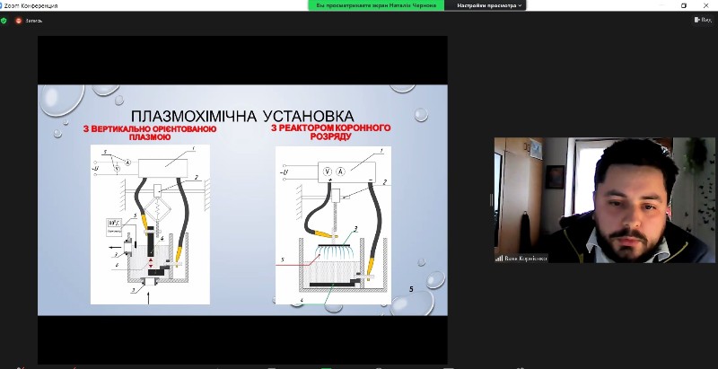This screenshot has width=718, height=369.
Task: Click the red heading 'З РЕАКТОРОМ КОРОННОГО РОЗРЯДУ'
Action: click(330, 132)
